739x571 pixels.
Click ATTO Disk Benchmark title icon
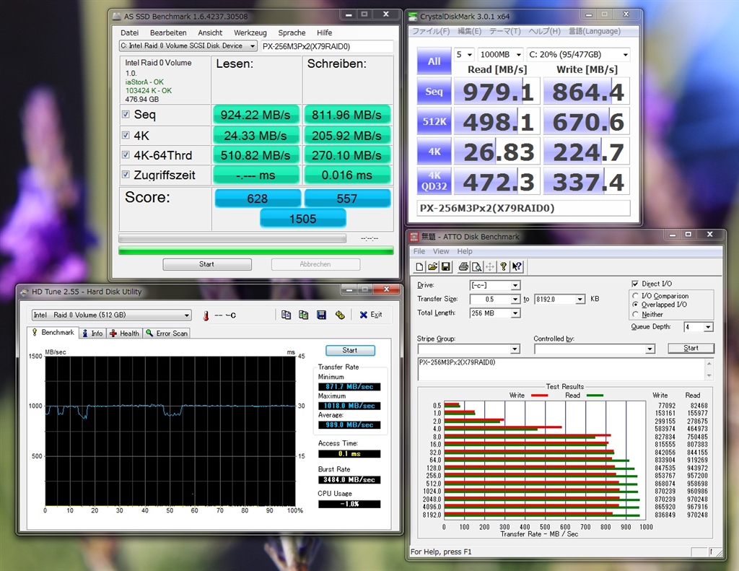414,237
